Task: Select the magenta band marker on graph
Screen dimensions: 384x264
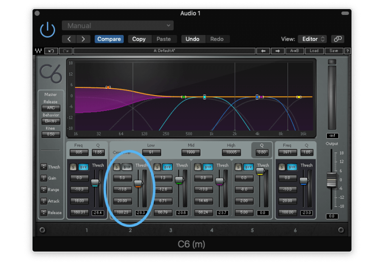Action: tap(262, 97)
